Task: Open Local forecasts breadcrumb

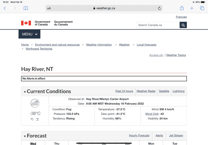Action: point(147,45)
